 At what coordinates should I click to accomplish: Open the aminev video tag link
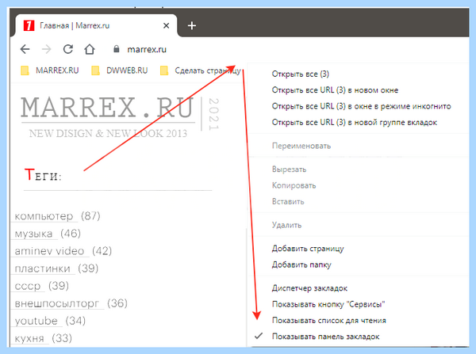[49, 251]
